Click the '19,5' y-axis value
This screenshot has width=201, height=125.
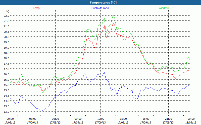(7, 42)
